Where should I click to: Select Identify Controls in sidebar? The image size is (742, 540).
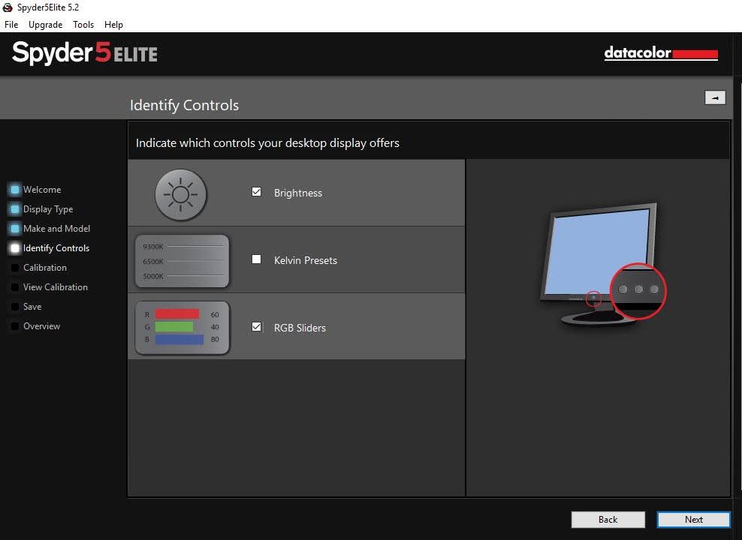click(x=56, y=248)
